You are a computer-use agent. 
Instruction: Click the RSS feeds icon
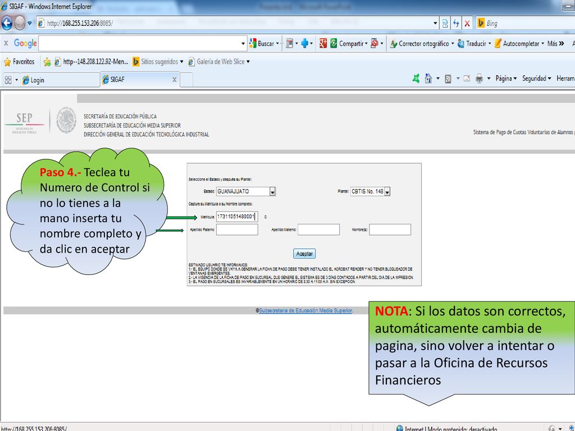click(448, 79)
